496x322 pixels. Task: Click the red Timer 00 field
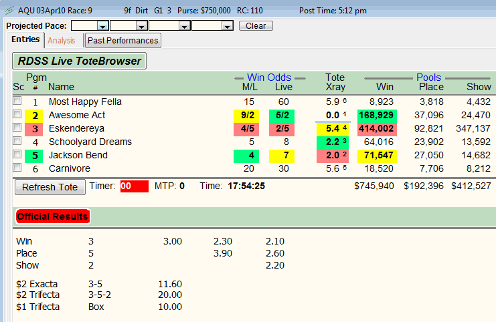[135, 186]
